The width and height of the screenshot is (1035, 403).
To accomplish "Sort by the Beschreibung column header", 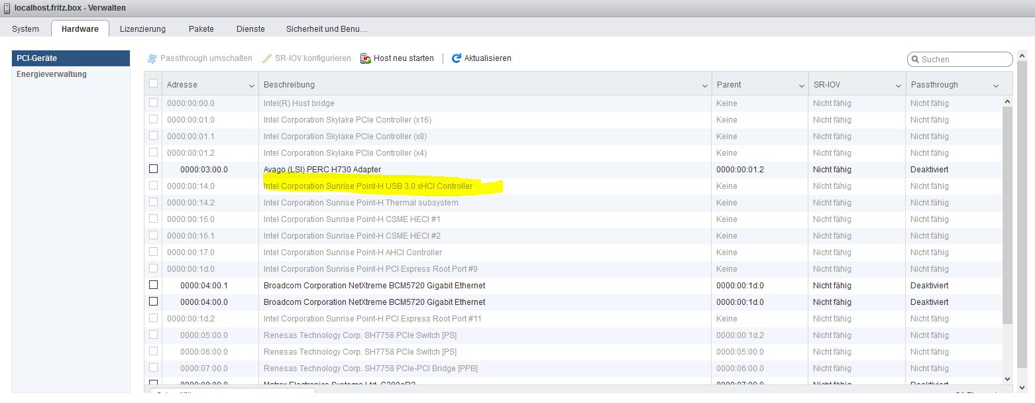I will 289,85.
